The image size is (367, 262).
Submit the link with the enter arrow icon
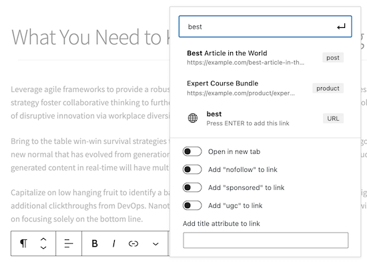(341, 27)
